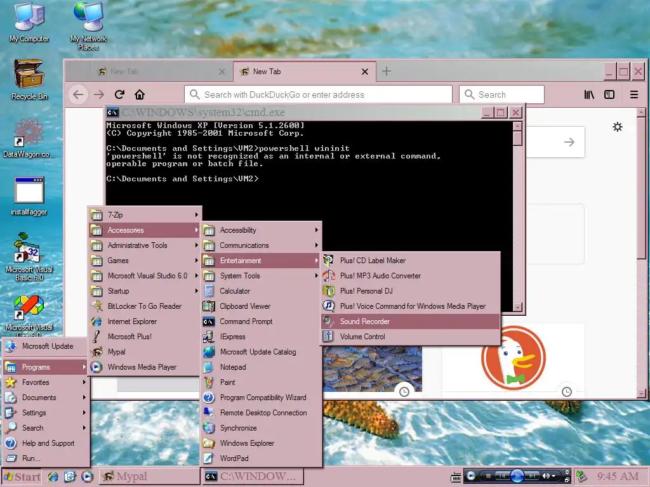Click the Microsoft Update Catalog icon
This screenshot has width=650, height=487.
click(x=209, y=352)
